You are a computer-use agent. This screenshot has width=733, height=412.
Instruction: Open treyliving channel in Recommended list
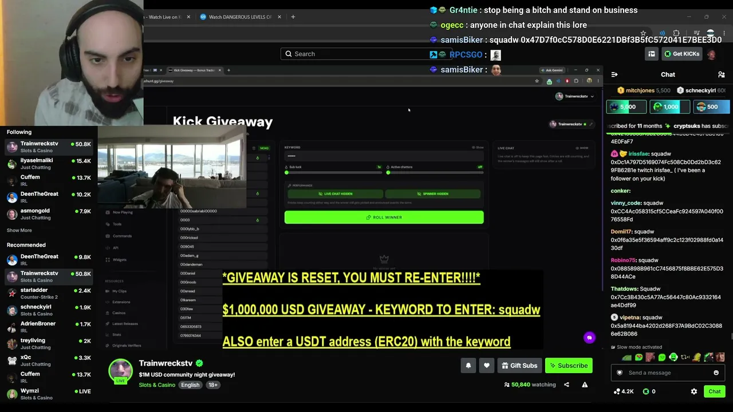(x=48, y=343)
